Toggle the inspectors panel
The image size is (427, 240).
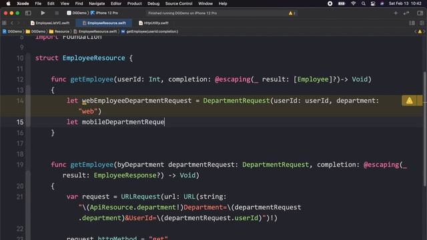(420, 13)
